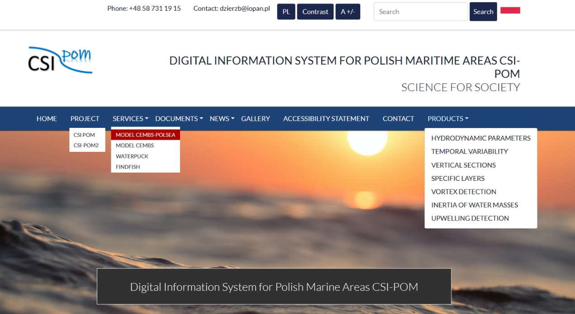Click the contact email dzierzb@iopan.pl
This screenshot has width=575, height=314.
pos(244,9)
